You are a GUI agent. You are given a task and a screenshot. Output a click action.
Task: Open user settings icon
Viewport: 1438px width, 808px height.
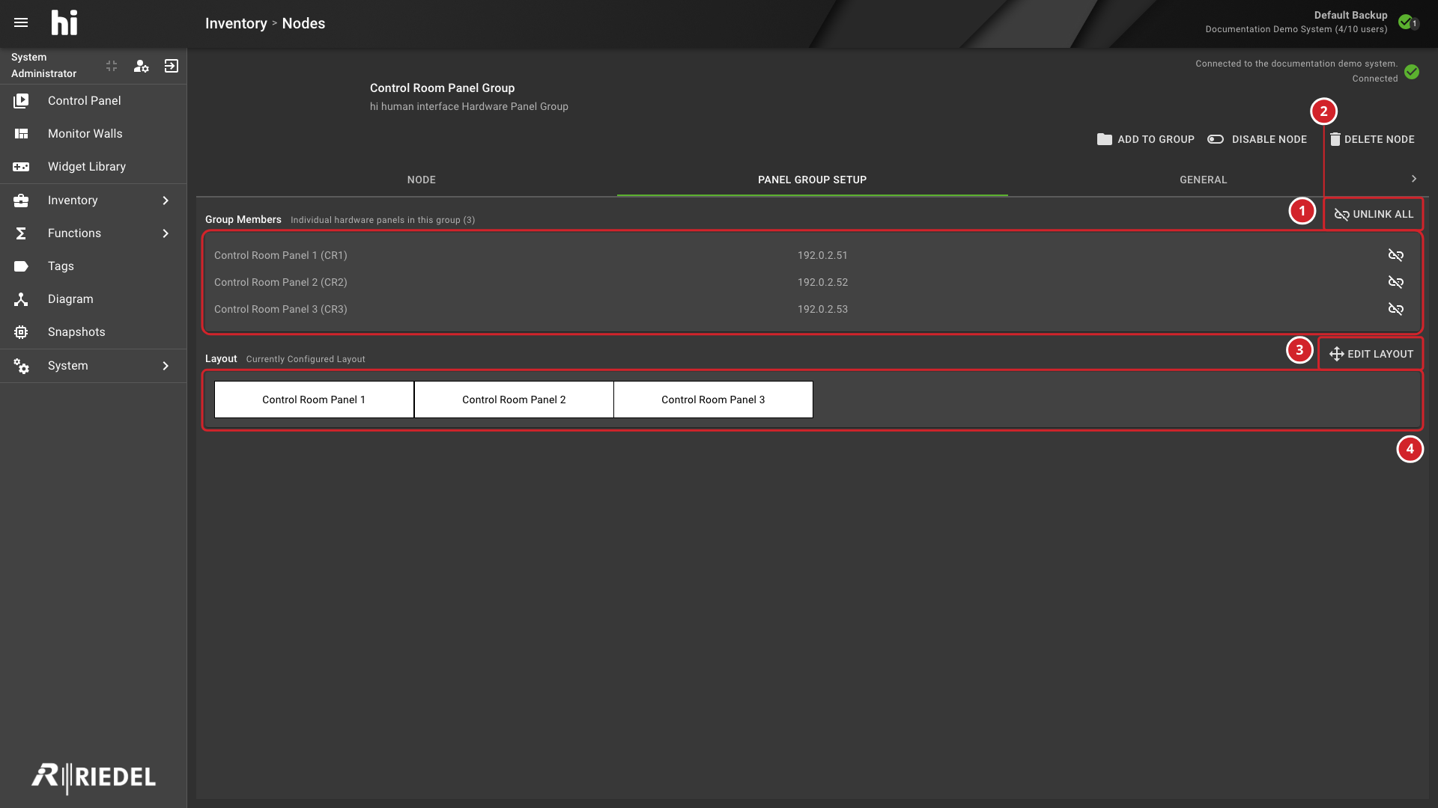click(x=141, y=66)
